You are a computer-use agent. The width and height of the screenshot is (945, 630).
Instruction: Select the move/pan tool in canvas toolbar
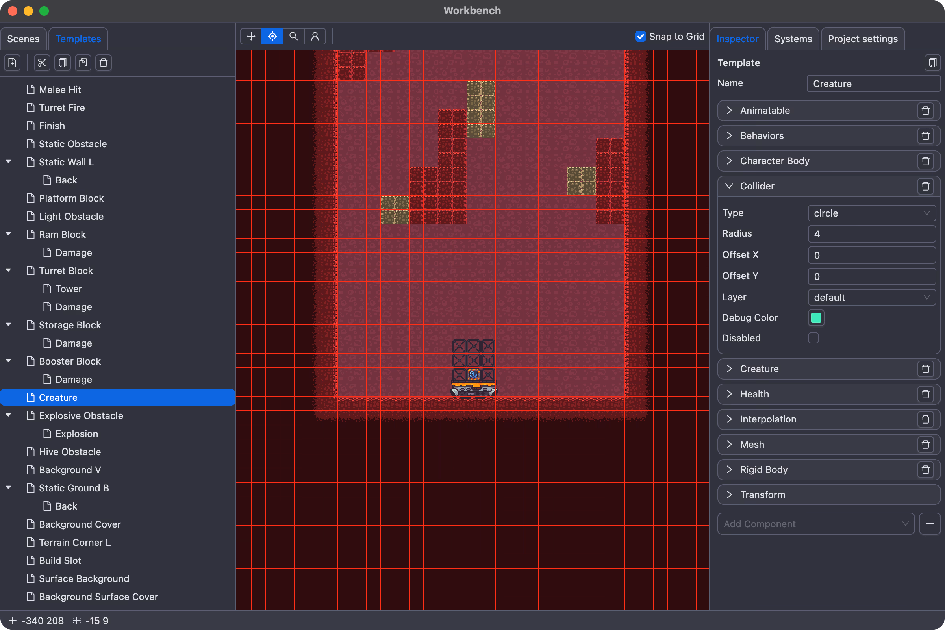click(x=251, y=37)
